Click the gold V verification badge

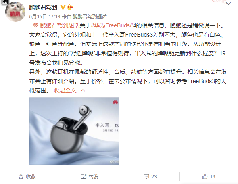point(63,7)
